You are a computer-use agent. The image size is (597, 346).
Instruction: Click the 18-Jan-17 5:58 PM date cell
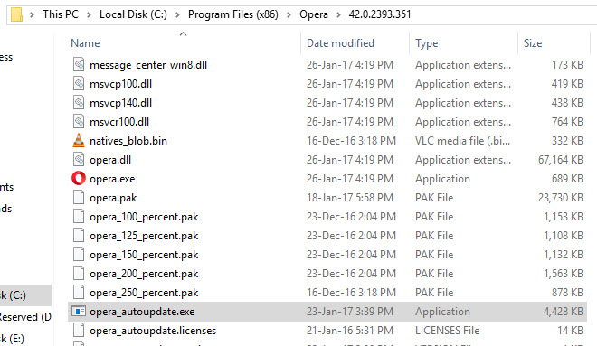click(349, 198)
